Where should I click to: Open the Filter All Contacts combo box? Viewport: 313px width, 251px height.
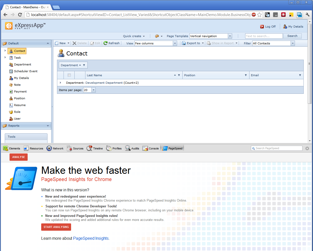[273, 43]
